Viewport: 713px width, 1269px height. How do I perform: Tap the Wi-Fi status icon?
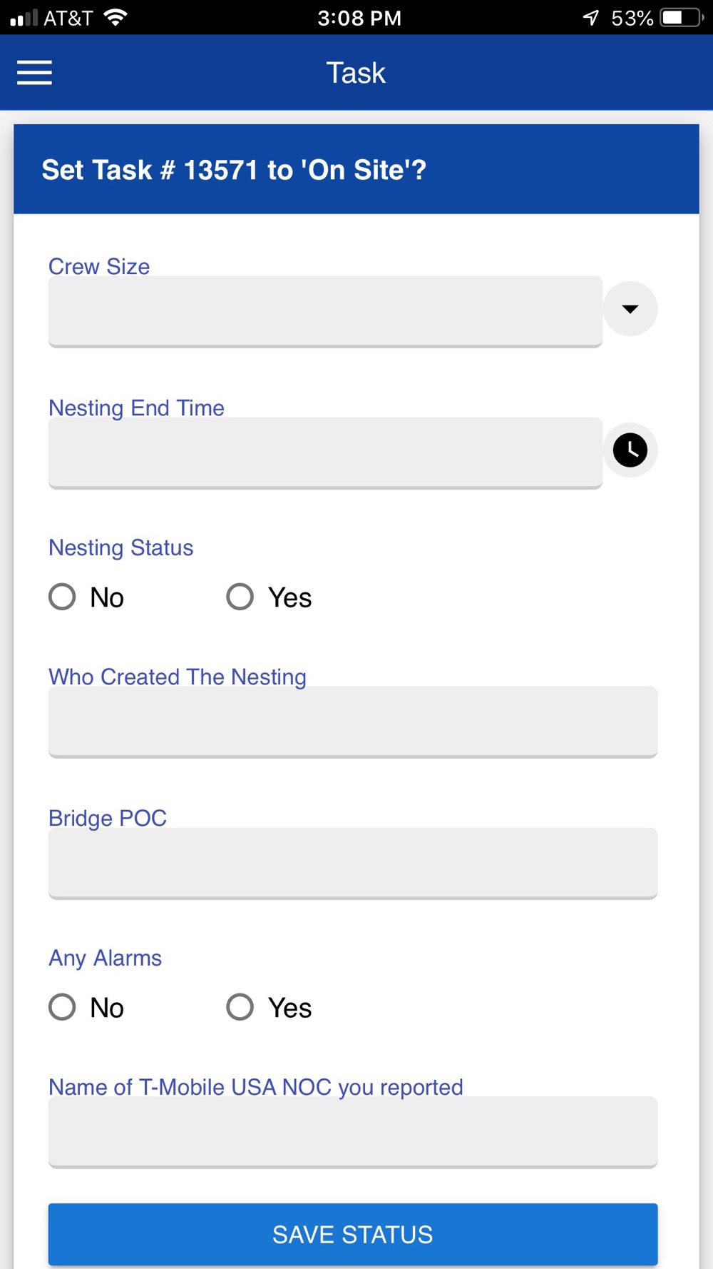pos(115,18)
